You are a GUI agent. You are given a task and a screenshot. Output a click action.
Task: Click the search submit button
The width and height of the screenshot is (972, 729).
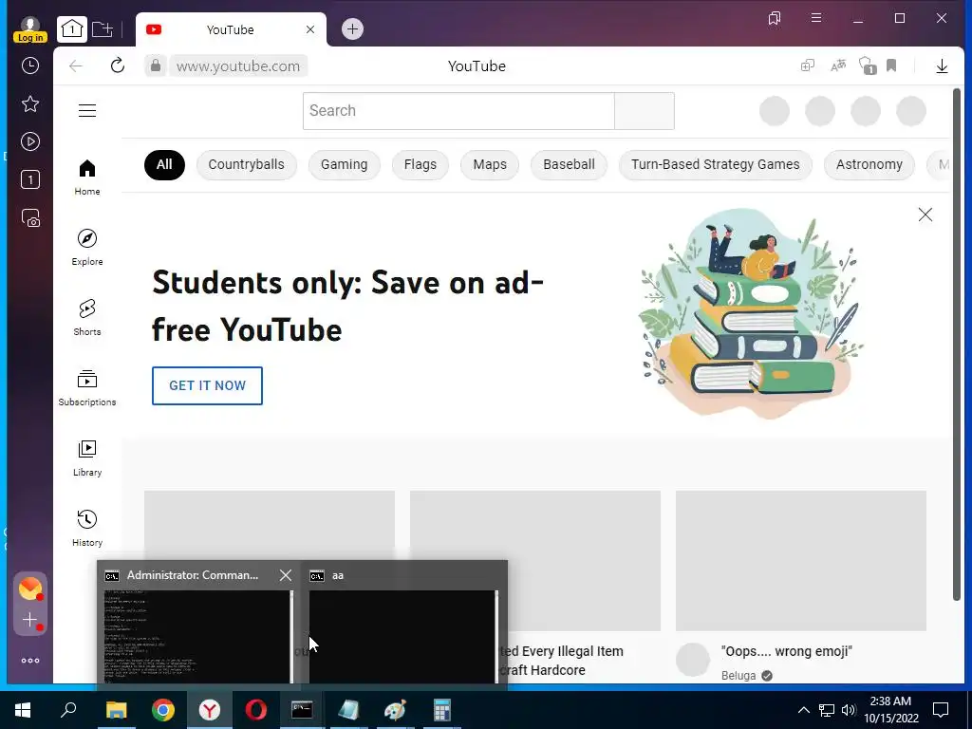coord(645,111)
